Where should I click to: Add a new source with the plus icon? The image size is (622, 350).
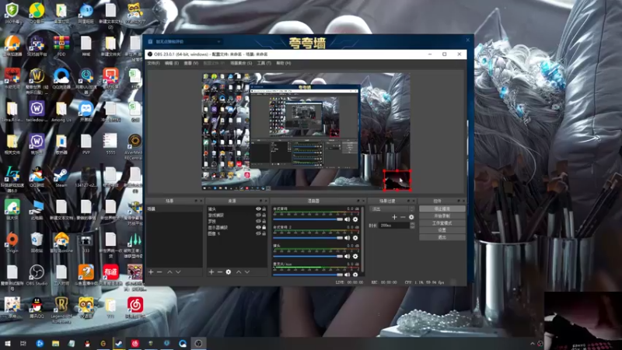[211, 271]
